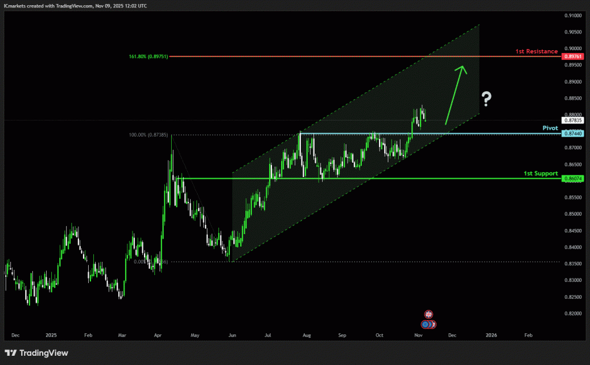Select the green 0.86074 support price tag
Viewport: 590px width, 365px height.
tap(573, 179)
